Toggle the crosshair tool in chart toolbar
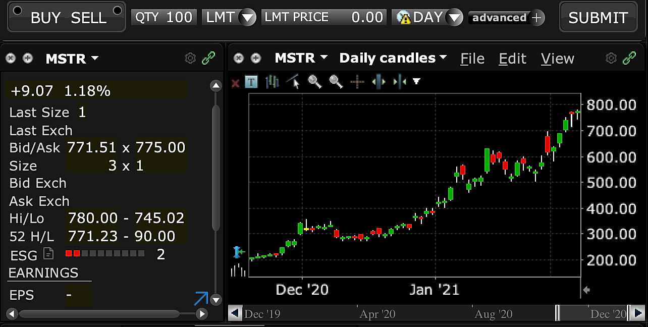This screenshot has height=327, width=648. coord(357,82)
